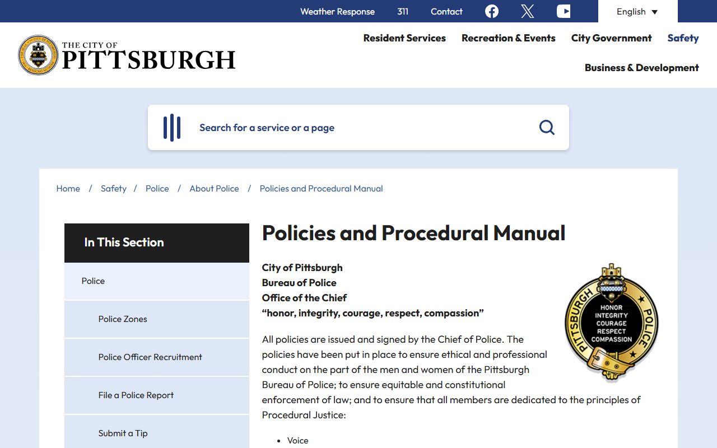Go to Home breadcrumb

pos(68,189)
